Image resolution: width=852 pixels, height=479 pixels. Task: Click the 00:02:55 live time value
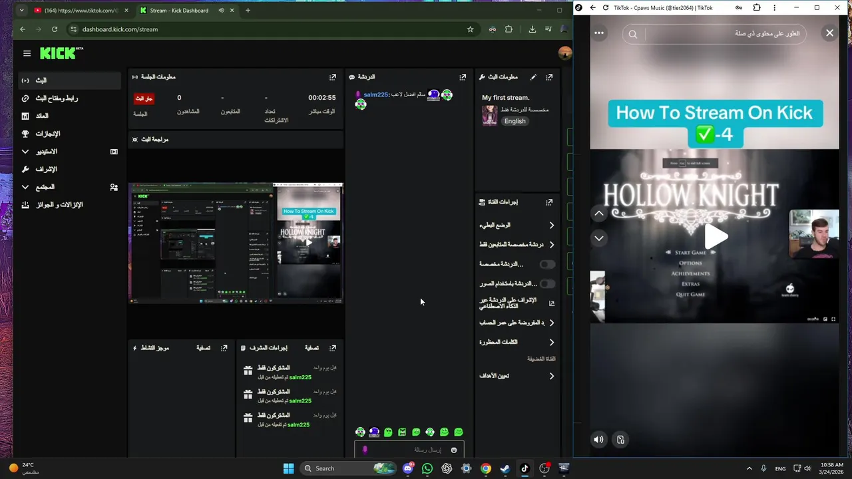[321, 98]
